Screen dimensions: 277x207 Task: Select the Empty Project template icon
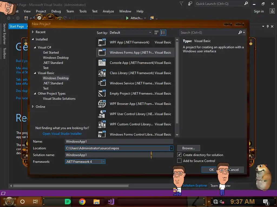point(102,93)
